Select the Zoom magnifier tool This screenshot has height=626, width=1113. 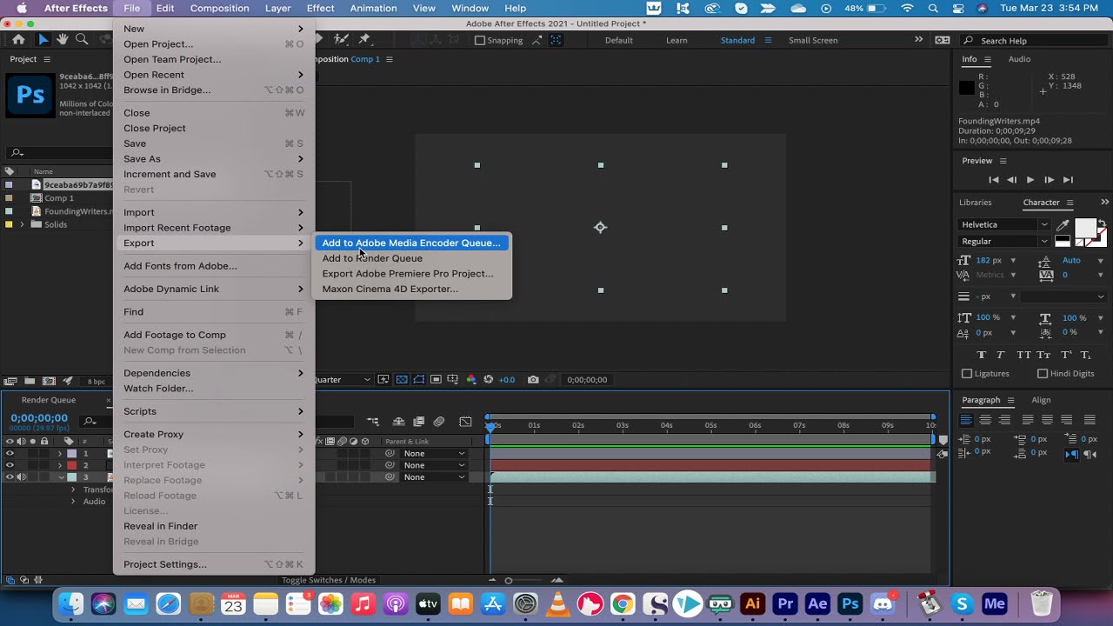[x=82, y=40]
